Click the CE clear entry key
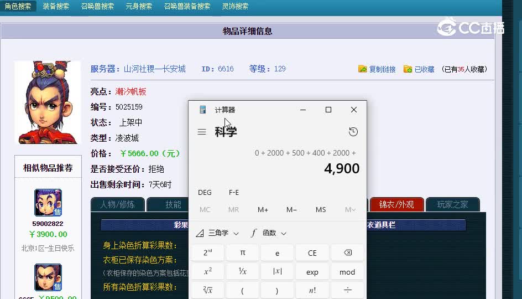 click(x=312, y=252)
